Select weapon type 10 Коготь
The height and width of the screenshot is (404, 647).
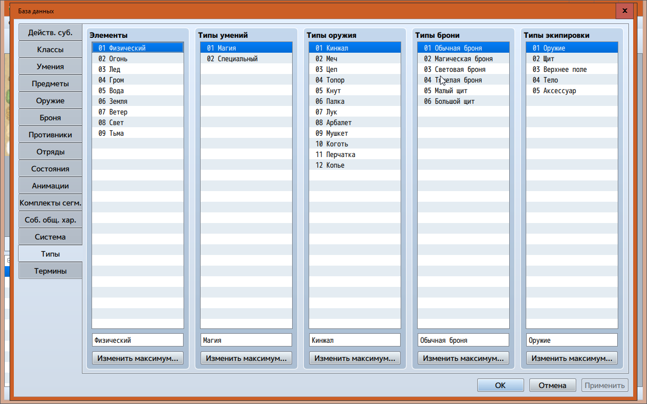[355, 144]
